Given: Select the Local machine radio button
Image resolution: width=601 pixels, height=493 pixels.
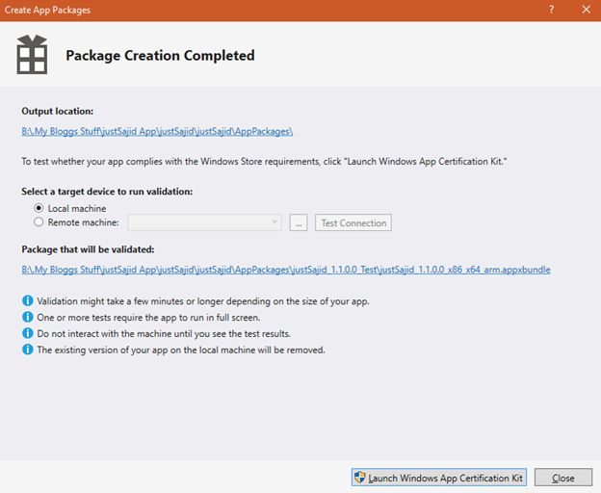Looking at the screenshot, I should point(39,208).
